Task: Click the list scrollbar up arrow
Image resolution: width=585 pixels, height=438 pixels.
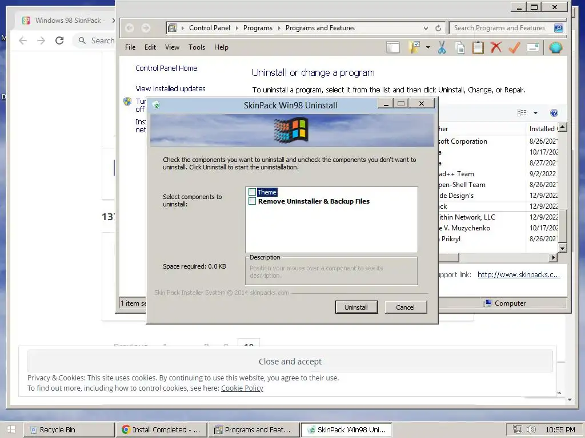Action: tap(562, 127)
